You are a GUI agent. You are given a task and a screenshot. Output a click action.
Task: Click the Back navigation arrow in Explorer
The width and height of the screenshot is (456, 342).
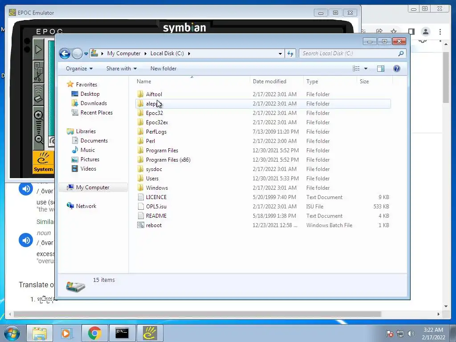tap(65, 53)
